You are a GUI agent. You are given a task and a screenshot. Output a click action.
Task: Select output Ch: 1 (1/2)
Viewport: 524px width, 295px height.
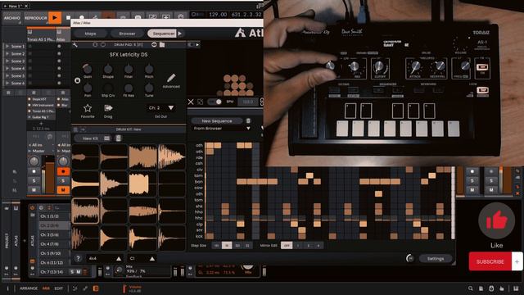pos(53,216)
